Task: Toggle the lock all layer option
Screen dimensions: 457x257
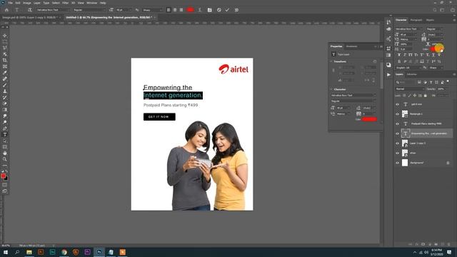Action: pos(426,96)
